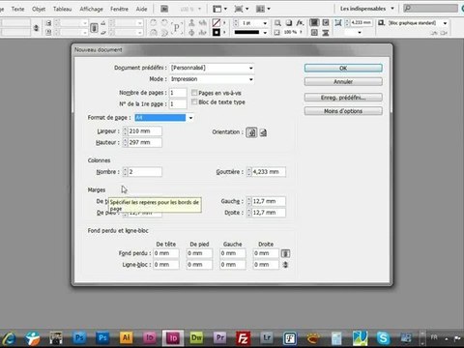This screenshot has width=464, height=348.
Task: Open Illustrator from the taskbar
Action: (x=127, y=337)
